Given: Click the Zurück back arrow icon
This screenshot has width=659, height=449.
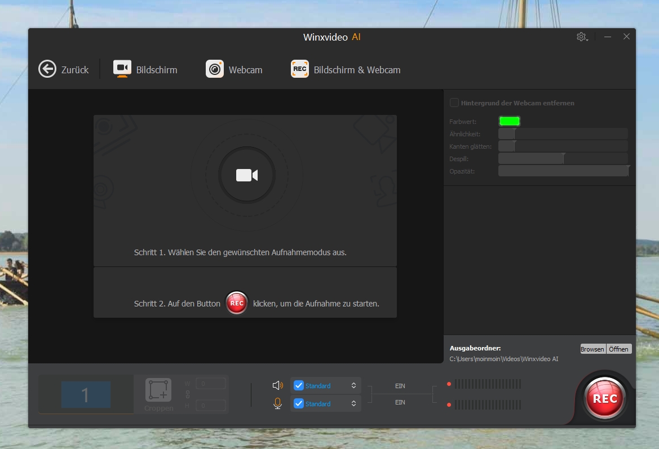Looking at the screenshot, I should (x=47, y=69).
